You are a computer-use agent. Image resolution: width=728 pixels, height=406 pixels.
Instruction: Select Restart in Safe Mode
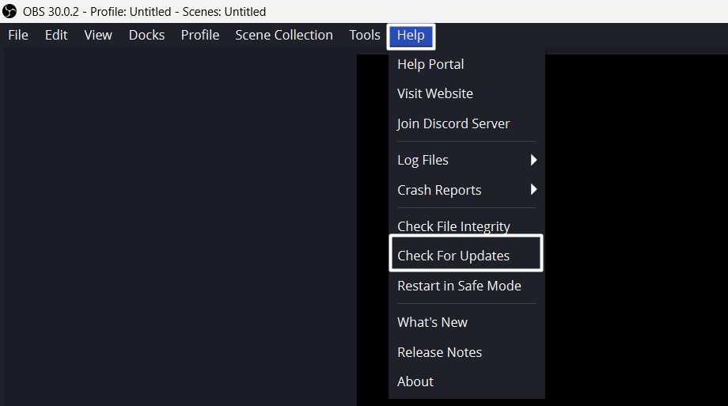tap(459, 286)
